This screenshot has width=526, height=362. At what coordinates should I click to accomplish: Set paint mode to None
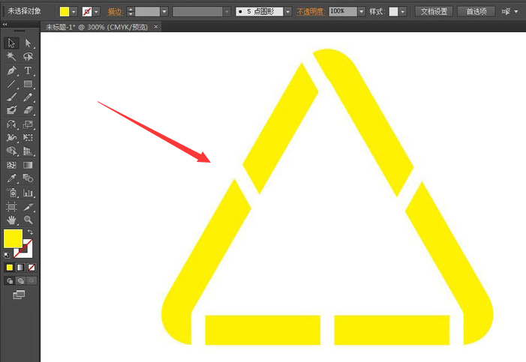click(x=32, y=267)
